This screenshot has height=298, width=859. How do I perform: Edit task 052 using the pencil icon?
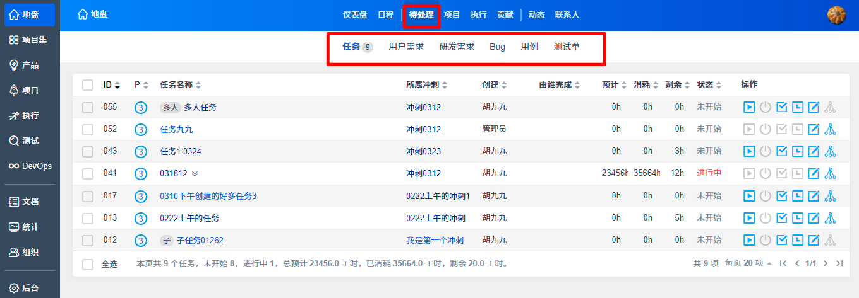click(814, 129)
